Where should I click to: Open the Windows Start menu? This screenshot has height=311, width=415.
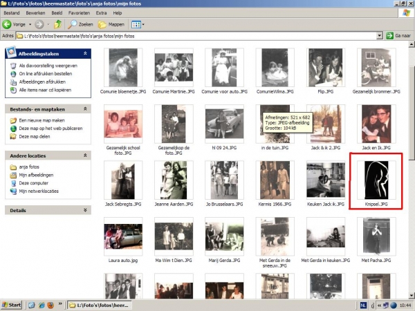click(11, 305)
